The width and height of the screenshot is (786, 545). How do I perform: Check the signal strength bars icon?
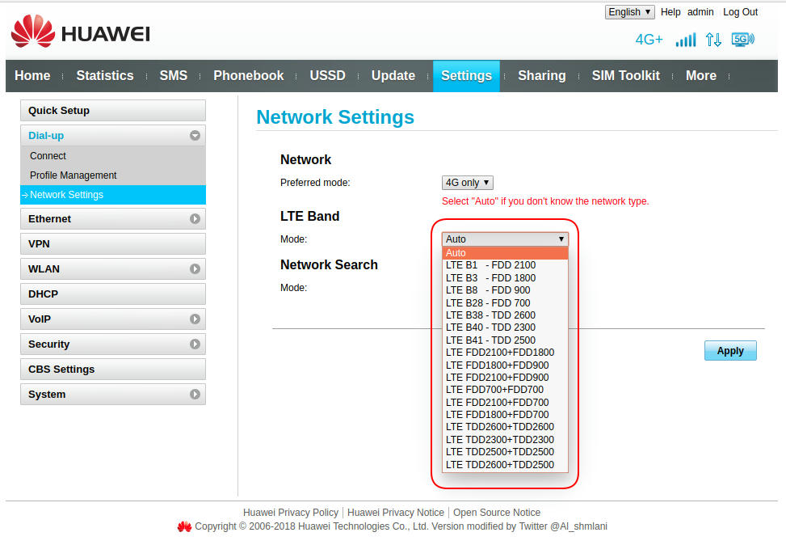pyautogui.click(x=685, y=40)
